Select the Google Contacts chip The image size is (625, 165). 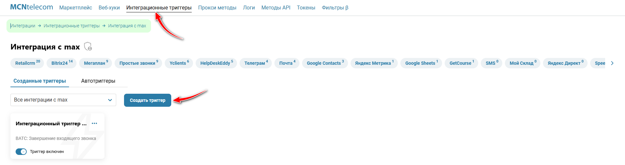(x=325, y=63)
